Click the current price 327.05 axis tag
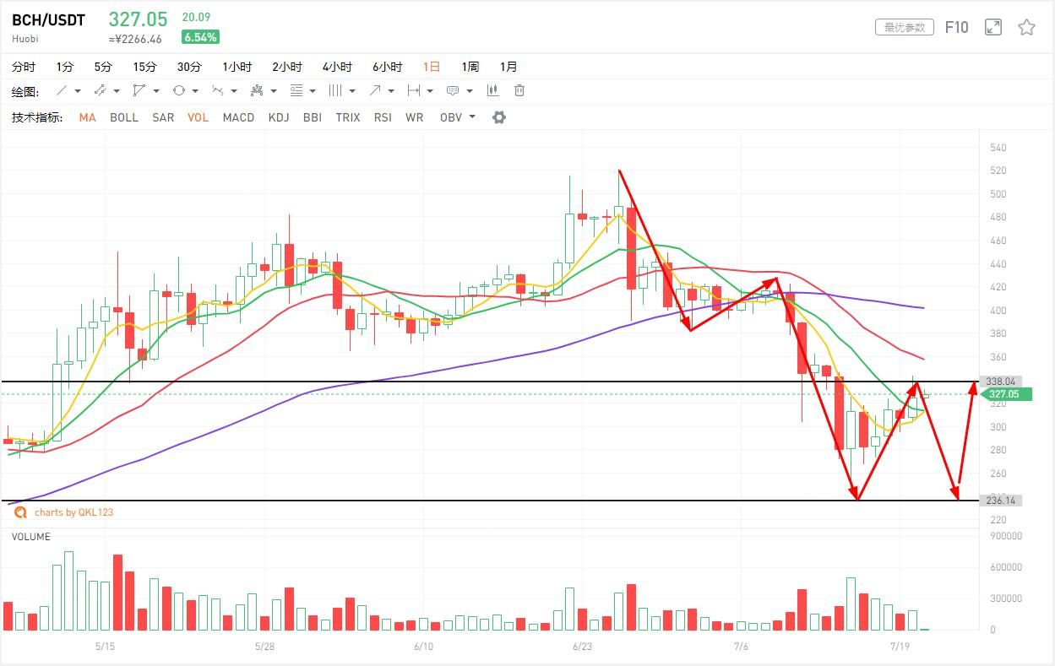 (1008, 394)
